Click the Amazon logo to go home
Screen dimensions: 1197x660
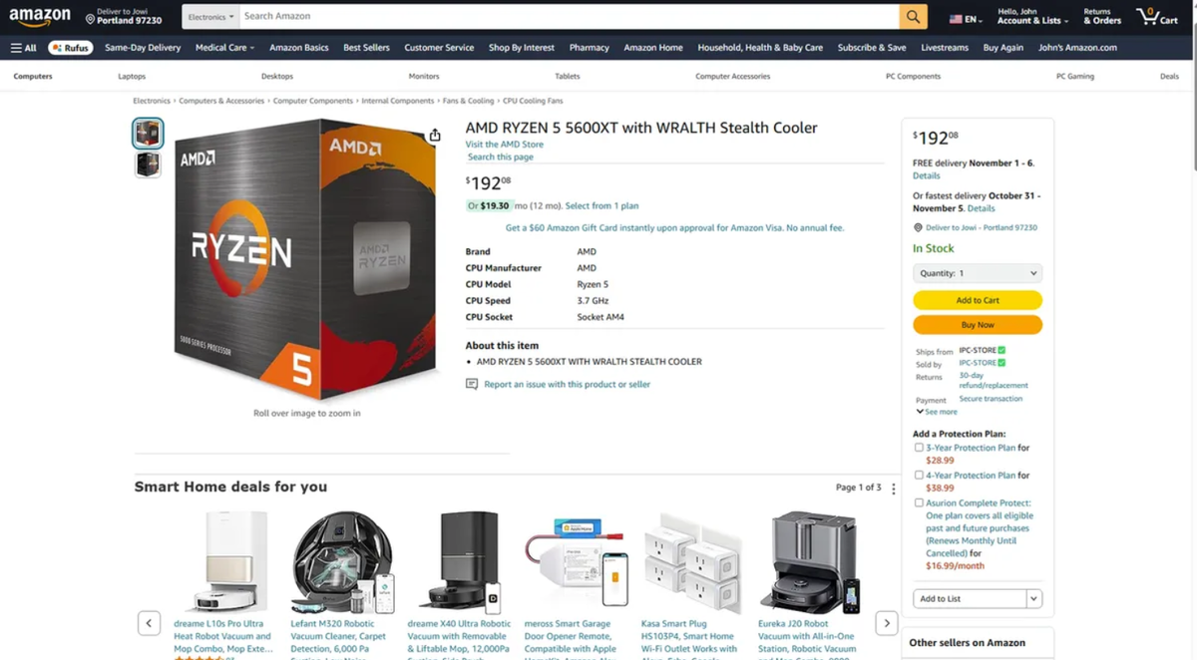click(40, 18)
